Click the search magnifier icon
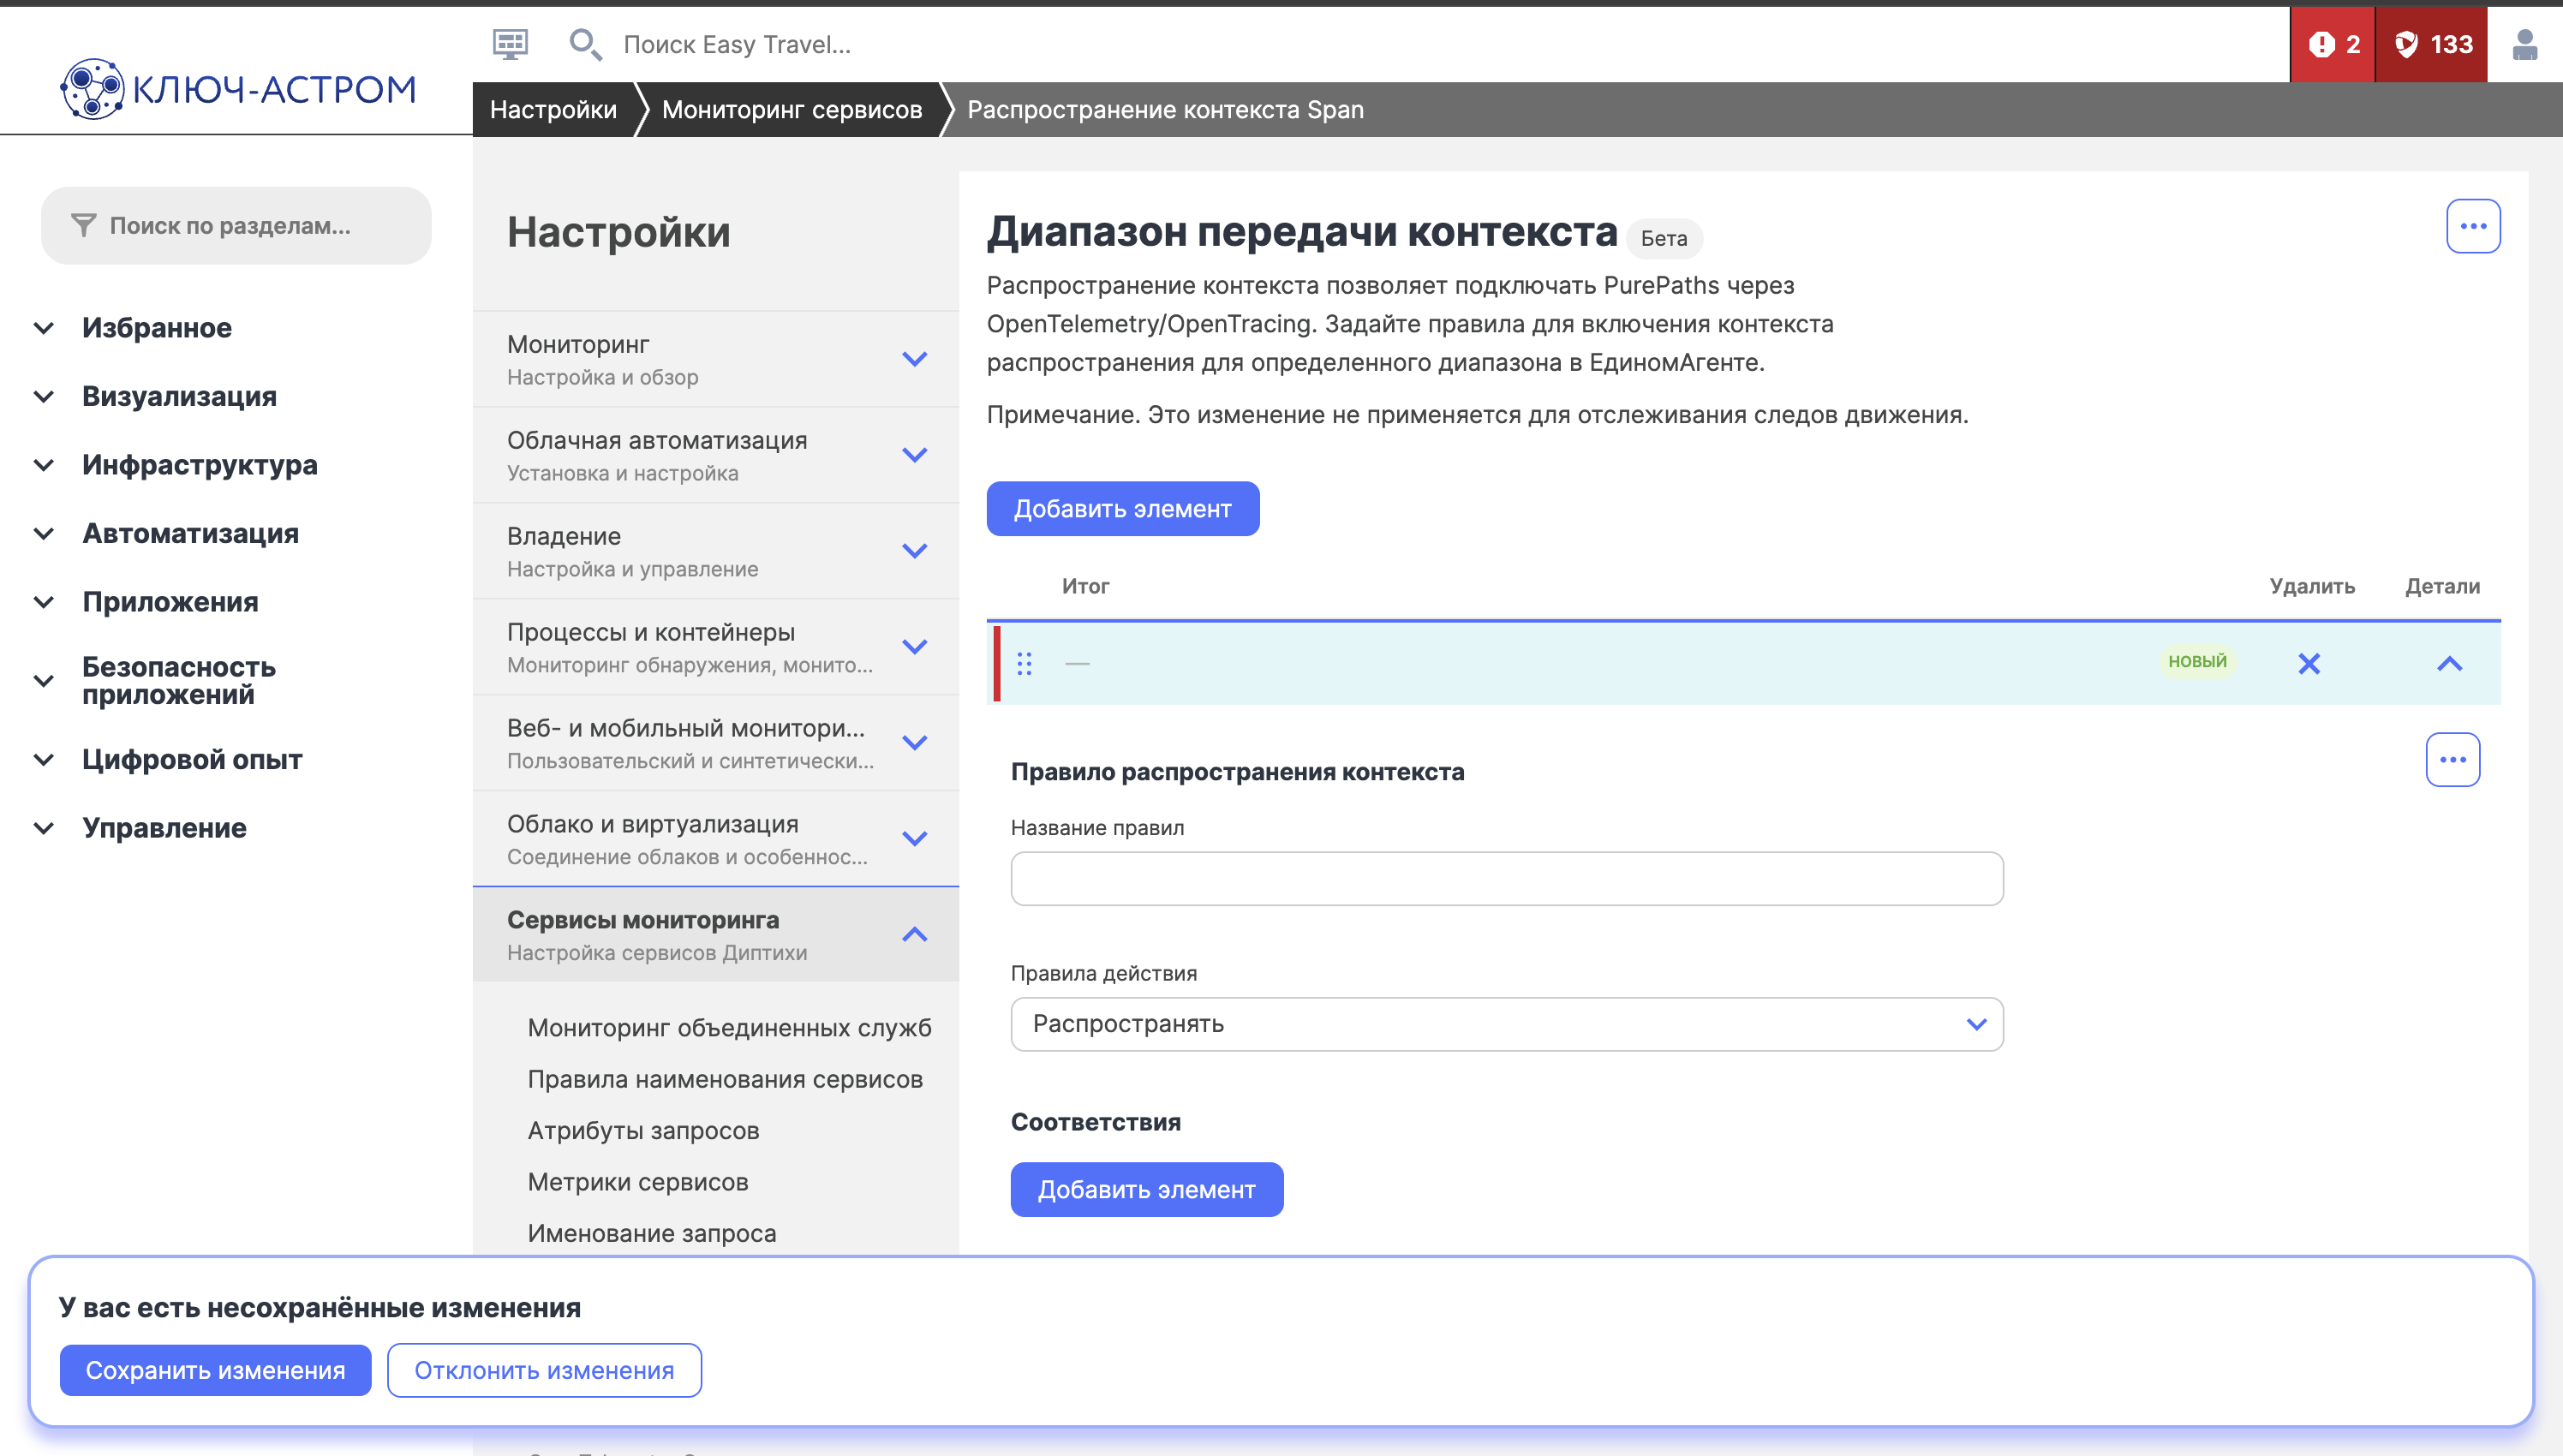2563x1456 pixels. point(584,44)
